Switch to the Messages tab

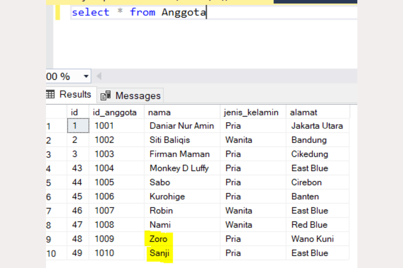(x=138, y=96)
